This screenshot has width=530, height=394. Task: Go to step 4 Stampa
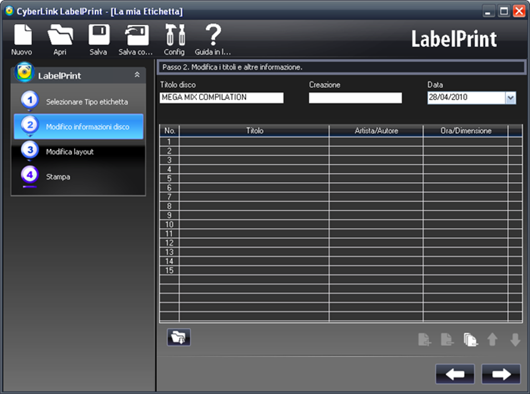pos(78,176)
